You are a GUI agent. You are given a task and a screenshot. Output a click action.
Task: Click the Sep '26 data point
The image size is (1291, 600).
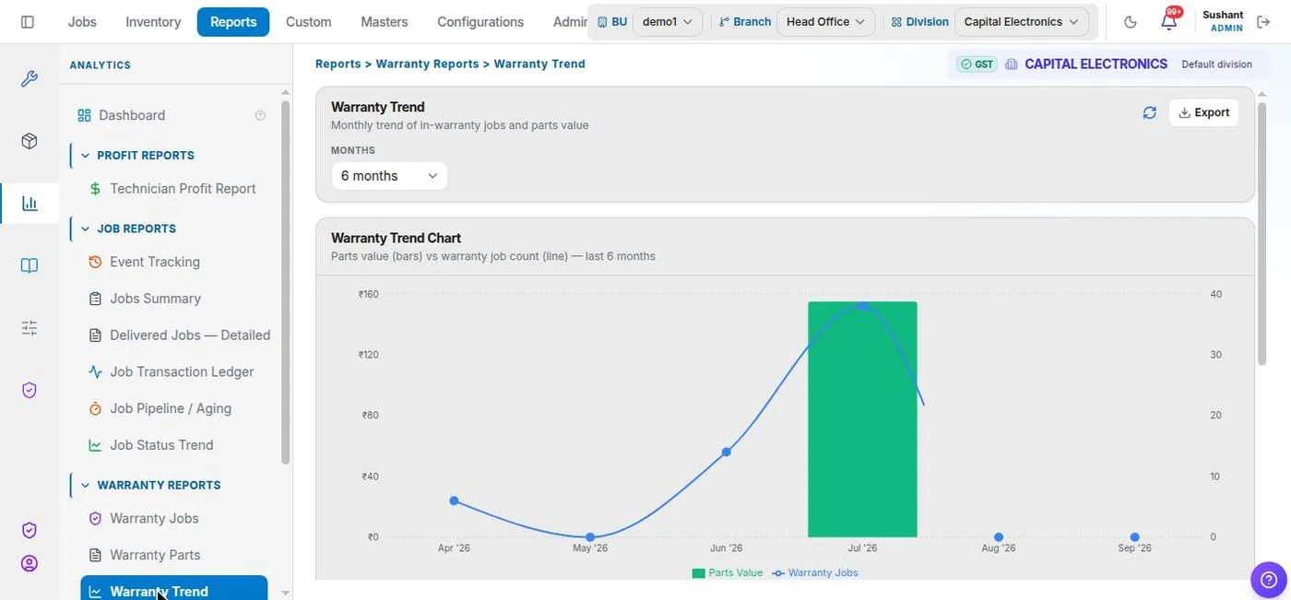tap(1134, 537)
